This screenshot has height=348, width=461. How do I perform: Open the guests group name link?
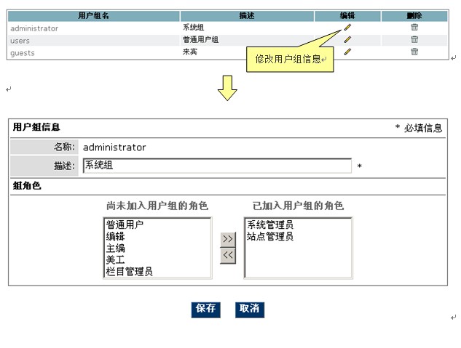coord(23,53)
